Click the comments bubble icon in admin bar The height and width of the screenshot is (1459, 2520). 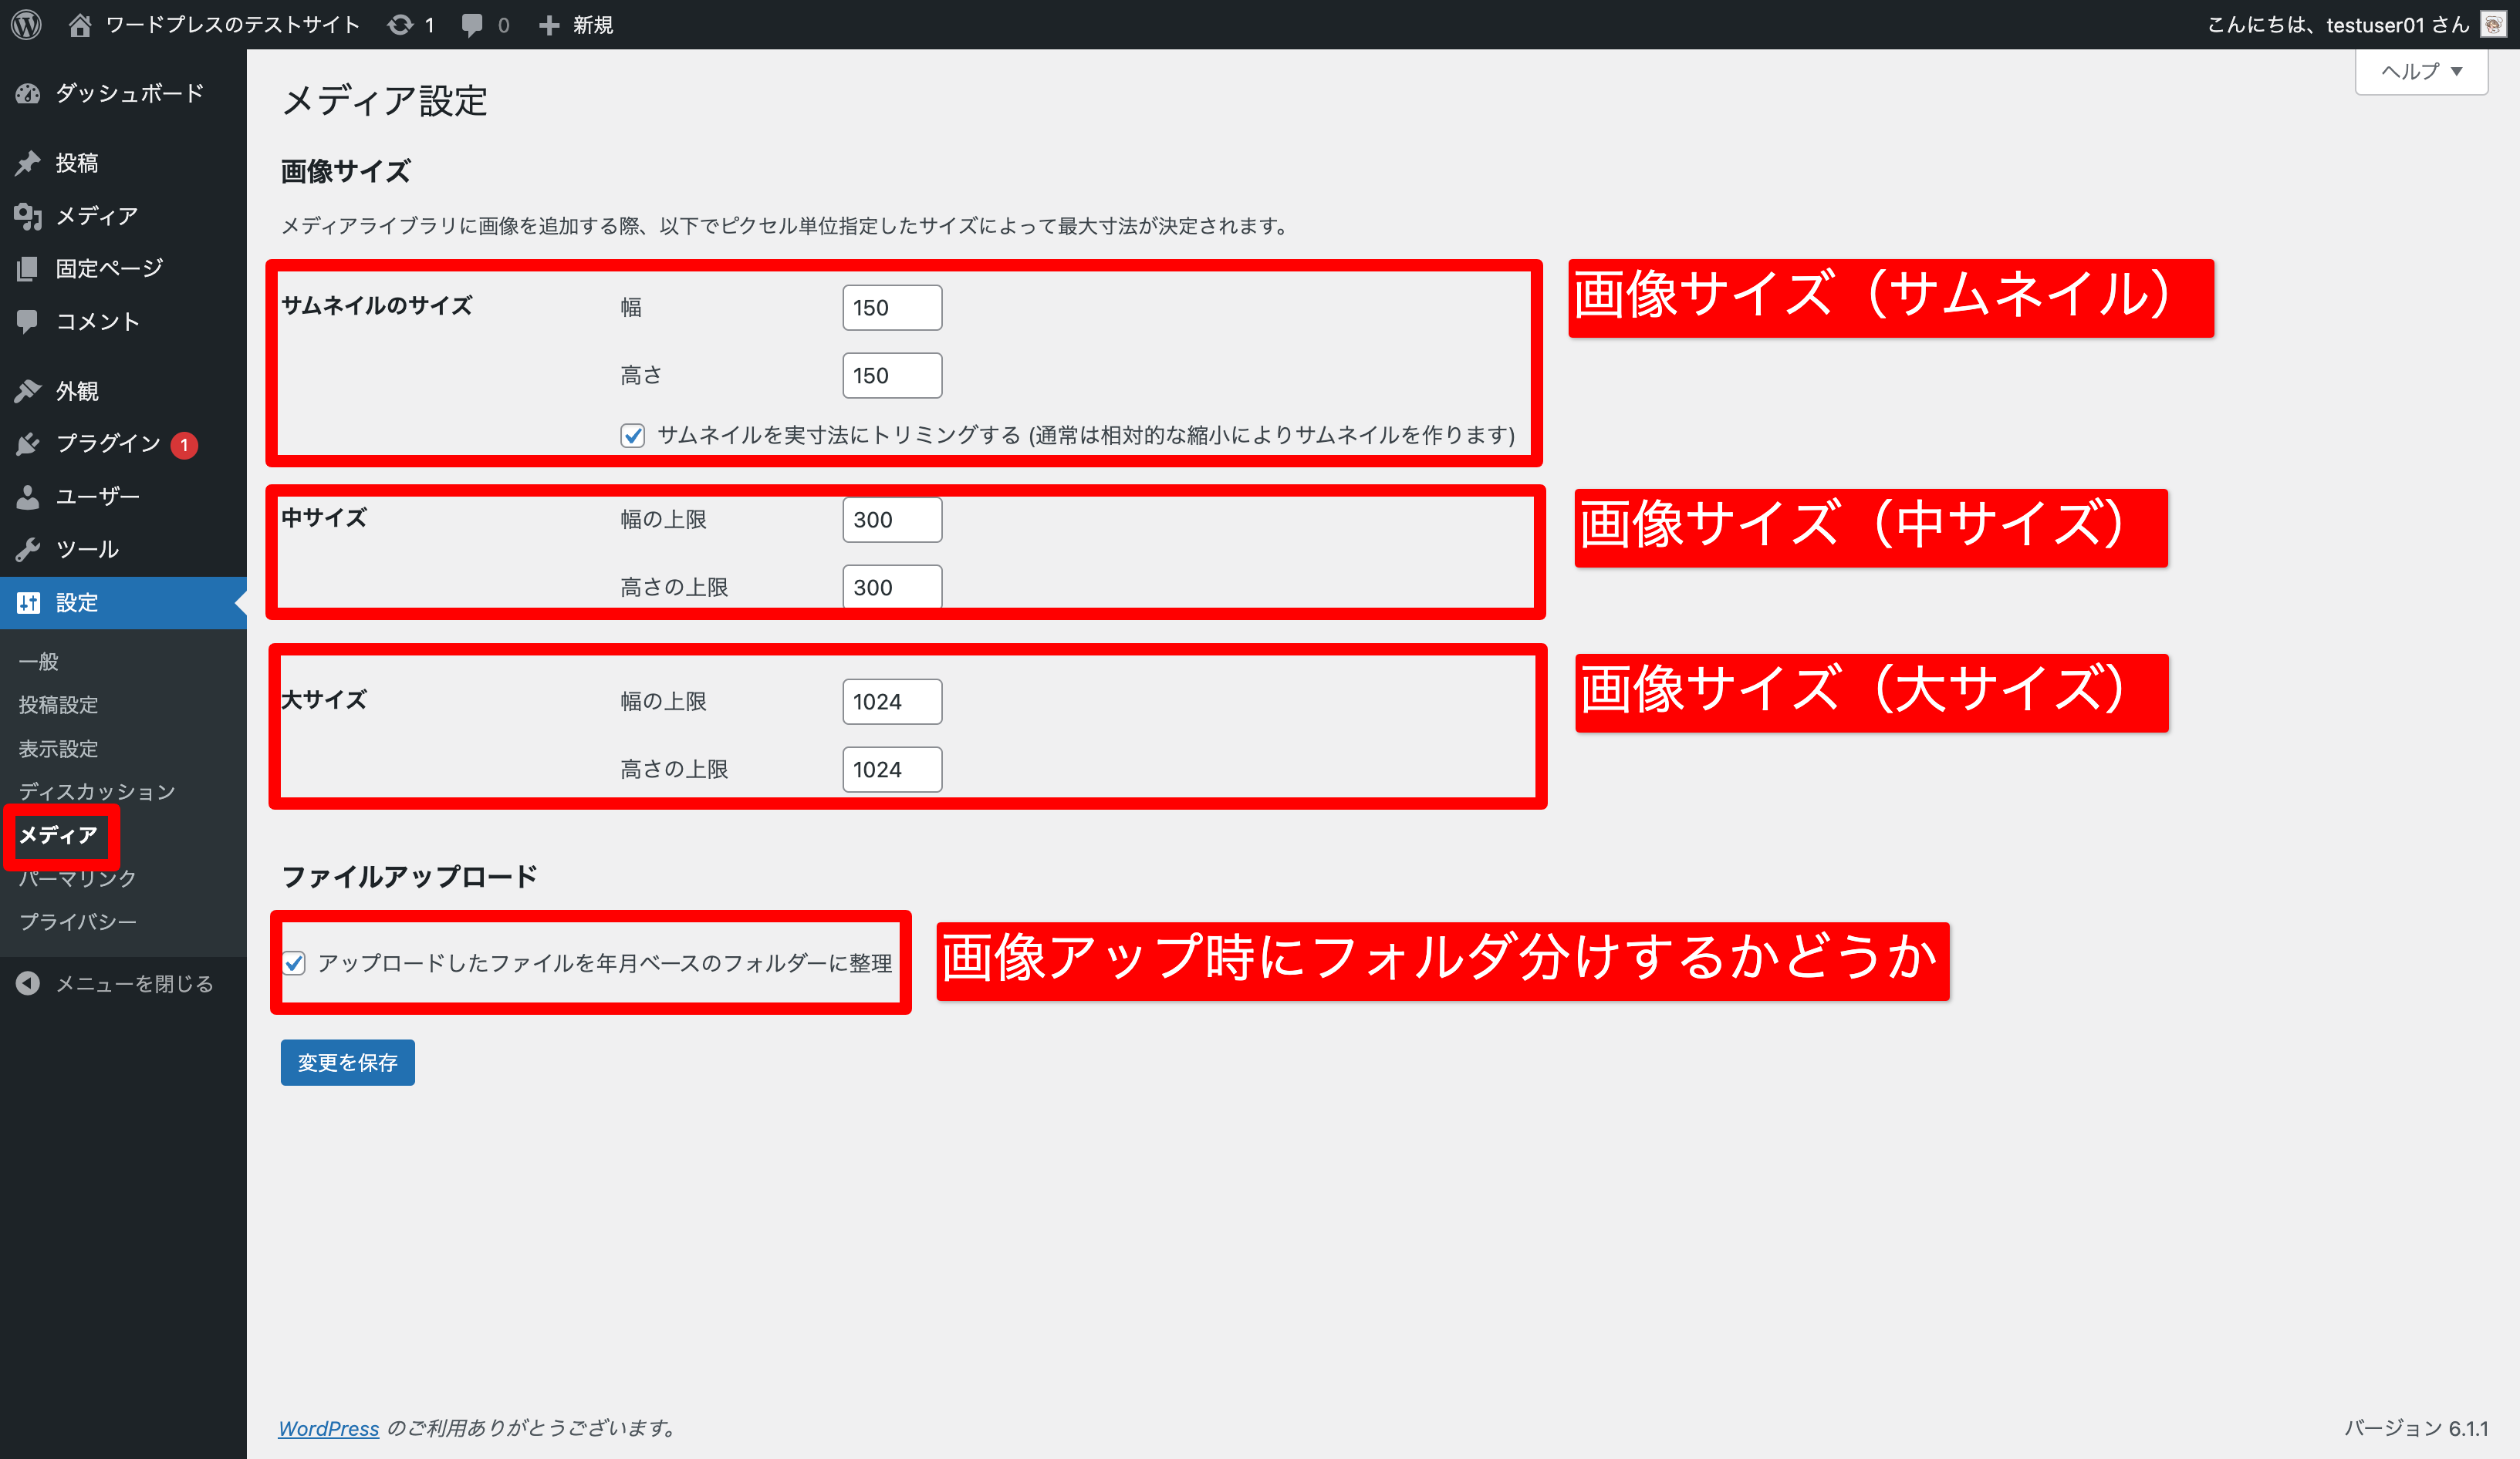click(472, 25)
